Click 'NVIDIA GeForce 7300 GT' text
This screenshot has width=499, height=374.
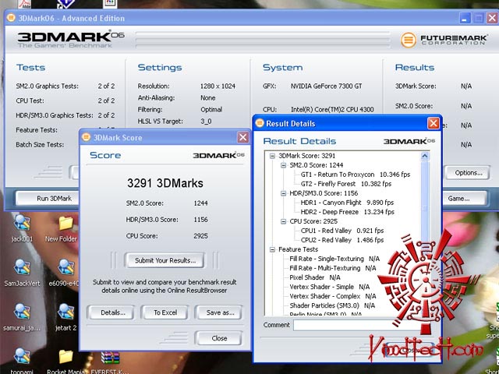point(326,86)
